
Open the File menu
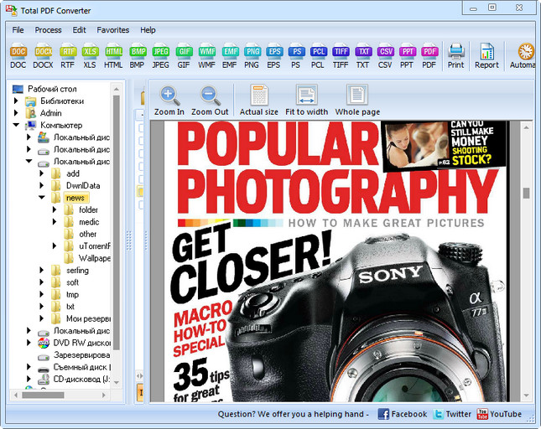tap(18, 30)
